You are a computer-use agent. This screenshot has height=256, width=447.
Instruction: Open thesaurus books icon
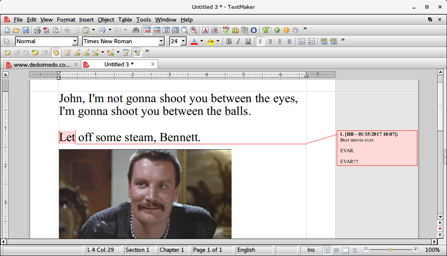(235, 30)
